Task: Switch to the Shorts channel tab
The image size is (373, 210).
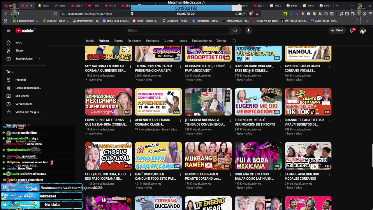Action: click(118, 41)
